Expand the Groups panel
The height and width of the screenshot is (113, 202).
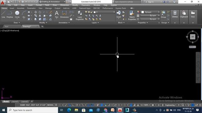click(165, 23)
